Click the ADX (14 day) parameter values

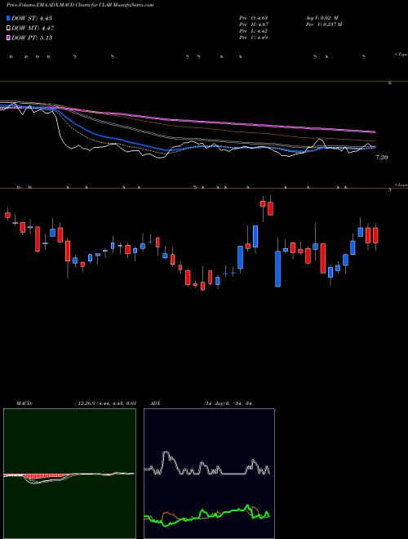pos(228,403)
